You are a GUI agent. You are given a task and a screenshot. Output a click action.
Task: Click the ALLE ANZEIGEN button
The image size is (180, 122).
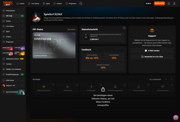155,79
